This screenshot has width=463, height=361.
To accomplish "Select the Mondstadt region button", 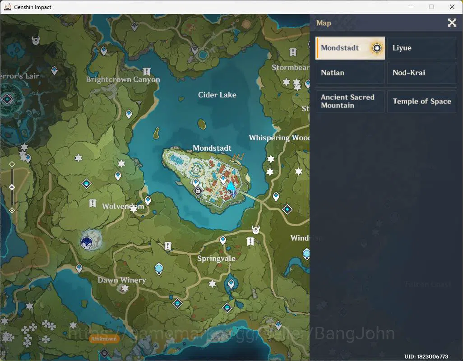I will coord(350,48).
